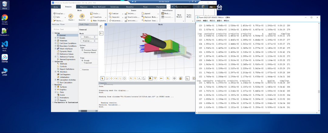This screenshot has width=328, height=133.
Task: Click Replace Zone in ribbon
Action: [150, 21]
